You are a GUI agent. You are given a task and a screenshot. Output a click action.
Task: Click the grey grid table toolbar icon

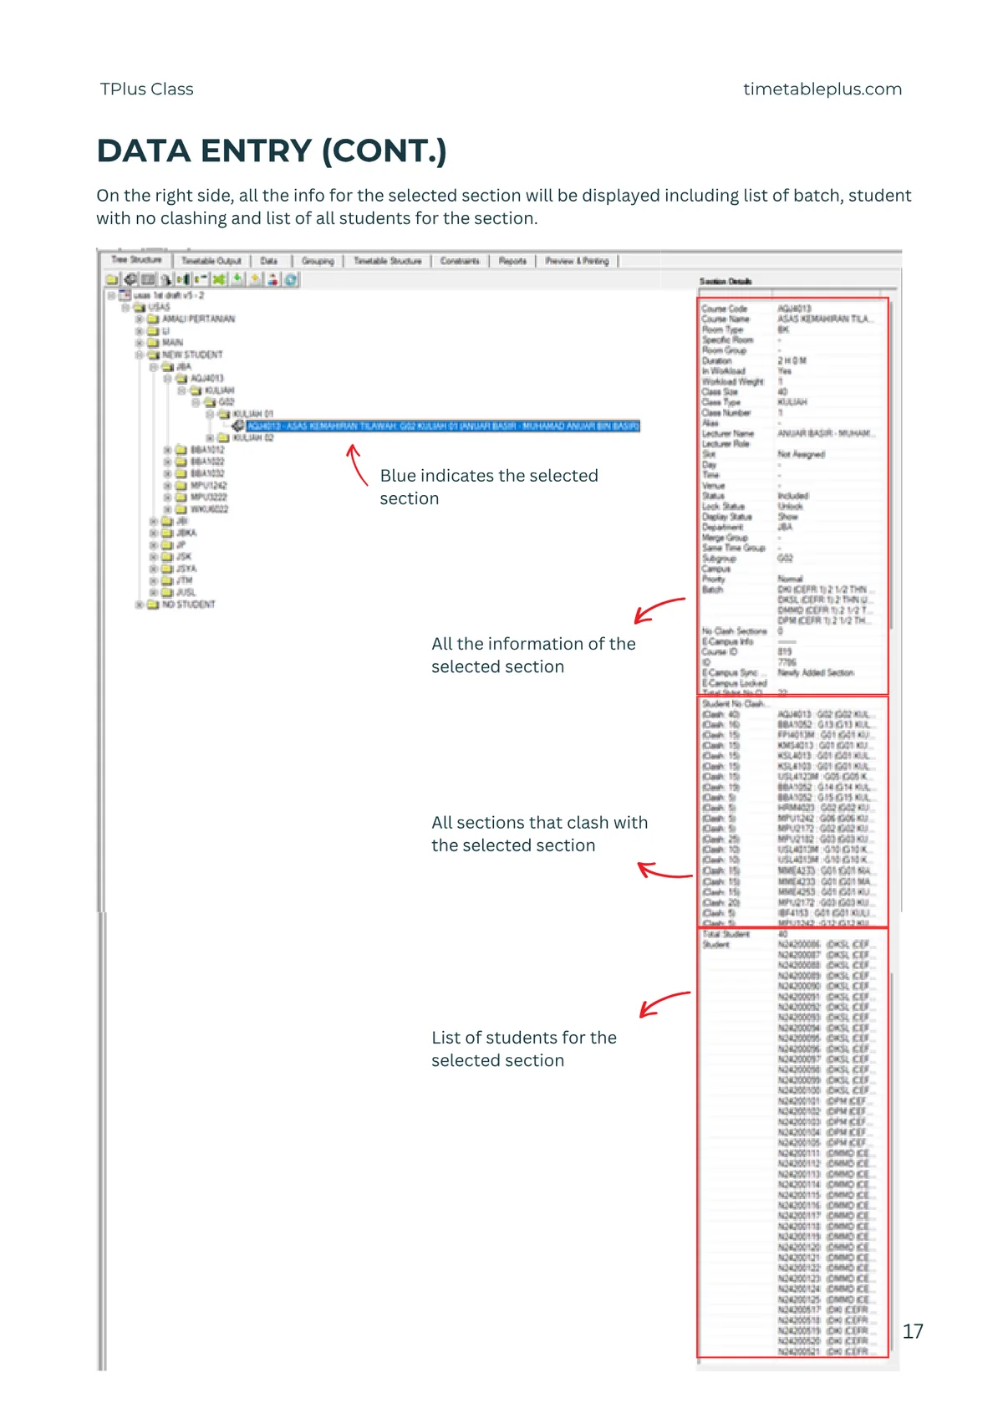148,279
